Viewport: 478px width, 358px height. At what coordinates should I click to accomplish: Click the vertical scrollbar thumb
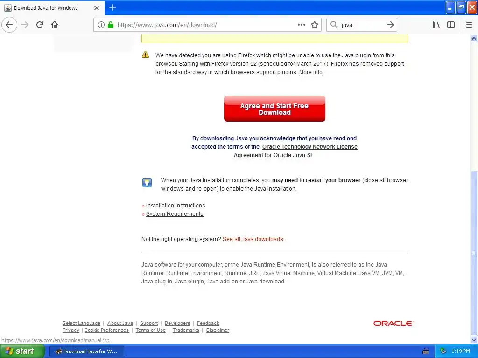coord(474,253)
